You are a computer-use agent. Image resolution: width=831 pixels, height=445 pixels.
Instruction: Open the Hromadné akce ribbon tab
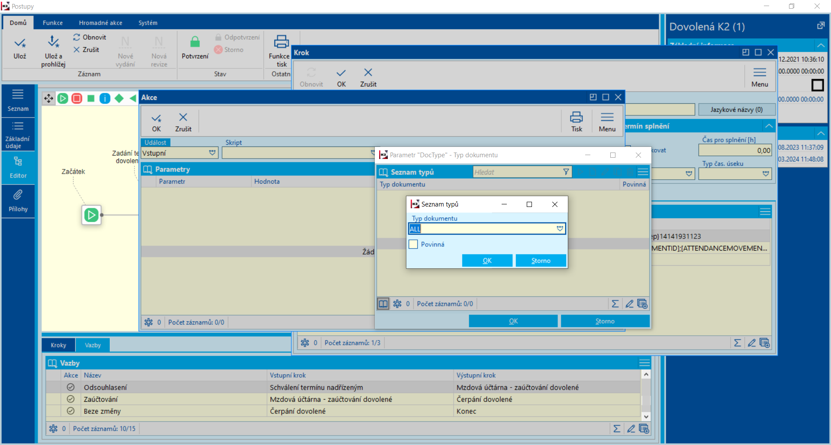[x=100, y=23]
